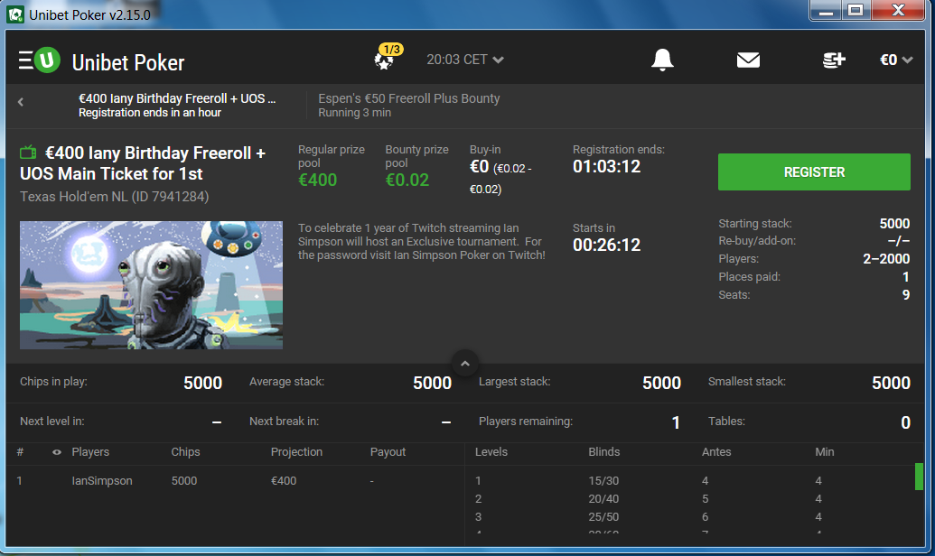The width and height of the screenshot is (935, 556).
Task: Click the green levels scrollbar thumb
Action: (919, 477)
